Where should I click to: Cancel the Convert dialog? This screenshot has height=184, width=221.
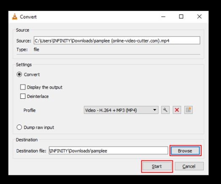(x=189, y=166)
